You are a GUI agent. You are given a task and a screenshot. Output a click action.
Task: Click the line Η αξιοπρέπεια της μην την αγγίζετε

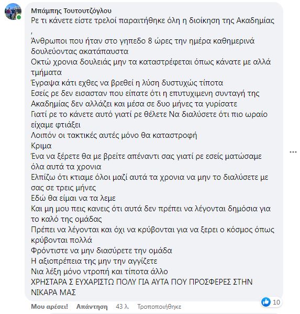point(94,261)
